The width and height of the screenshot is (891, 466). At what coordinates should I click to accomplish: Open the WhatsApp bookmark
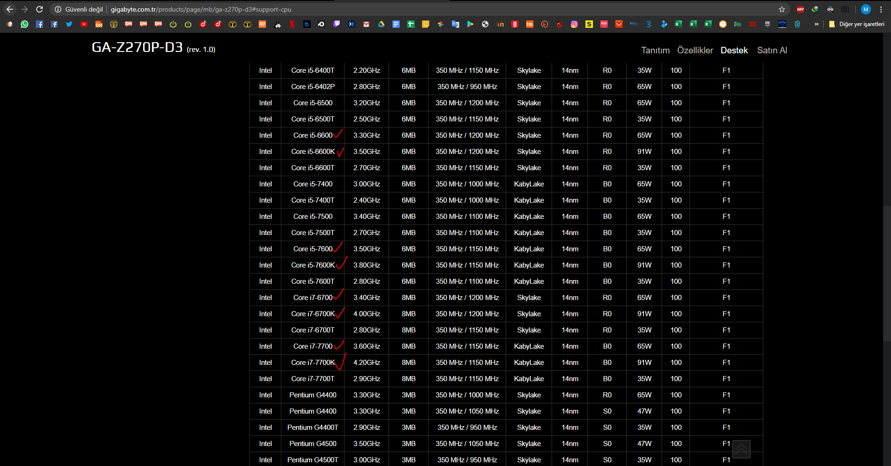click(25, 24)
